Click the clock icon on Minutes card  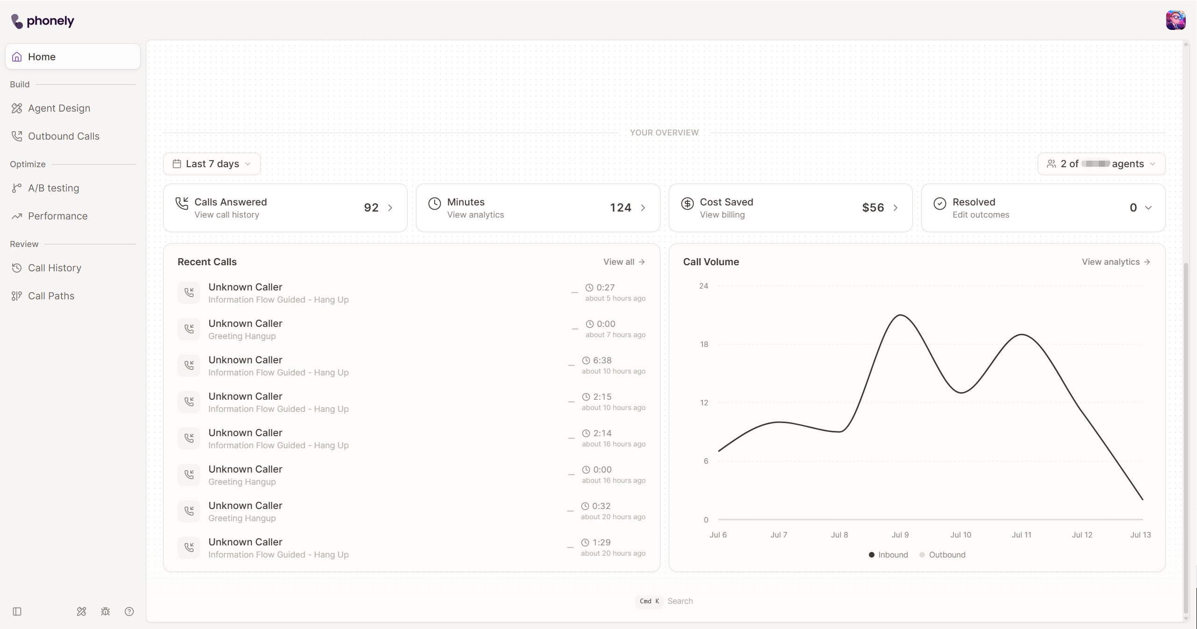click(x=434, y=204)
